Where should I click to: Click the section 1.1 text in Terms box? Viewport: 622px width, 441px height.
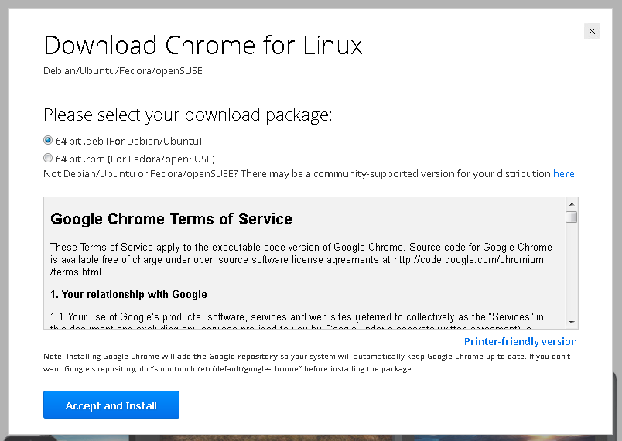pyautogui.click(x=297, y=322)
